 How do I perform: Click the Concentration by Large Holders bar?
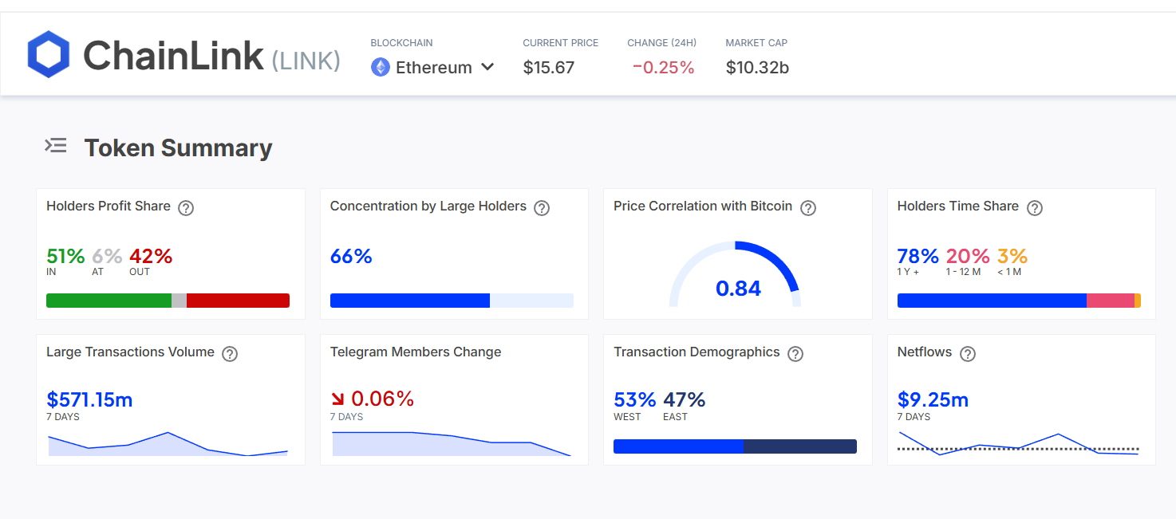[x=452, y=301]
